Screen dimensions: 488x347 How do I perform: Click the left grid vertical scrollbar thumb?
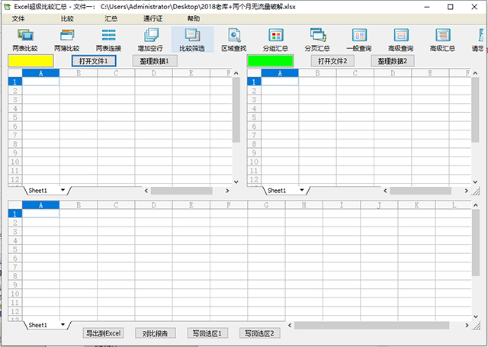(236, 110)
